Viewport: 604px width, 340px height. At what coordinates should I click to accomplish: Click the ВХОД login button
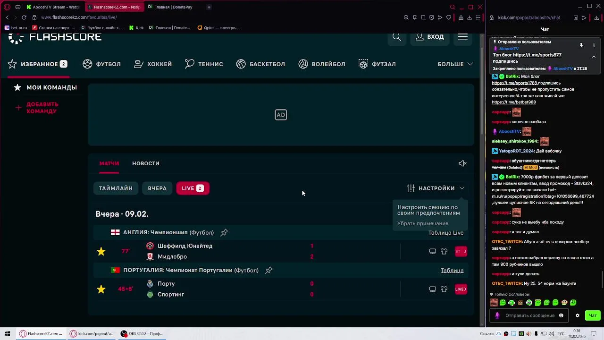click(x=429, y=37)
